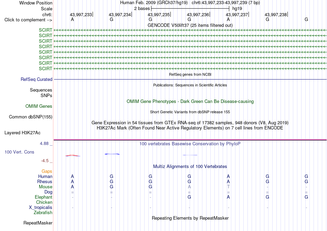The image size is (327, 231).
Task: Select the 'Rhesus' alignment row label
Action: click(x=45, y=181)
